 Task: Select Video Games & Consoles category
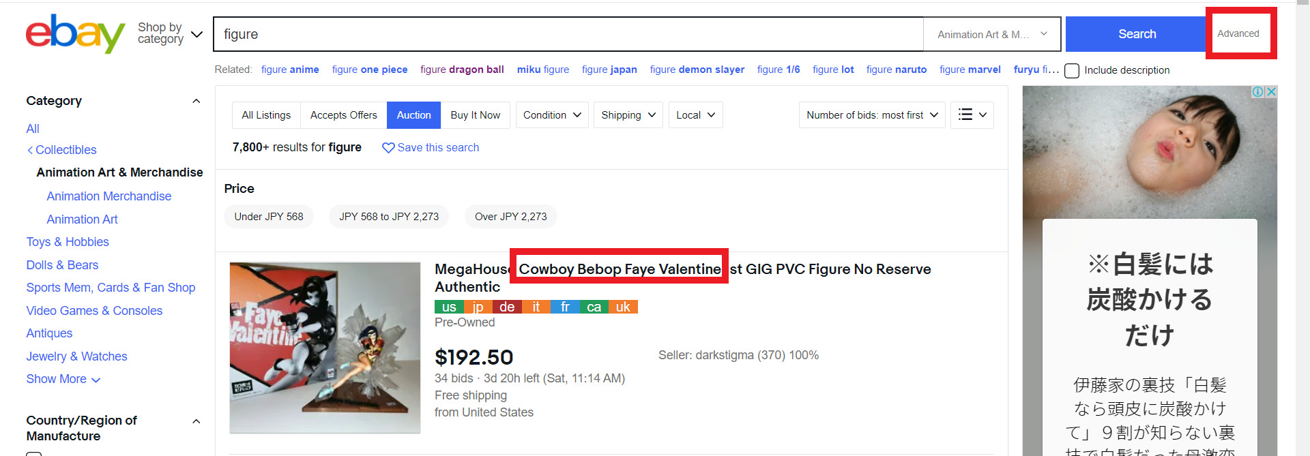(94, 311)
